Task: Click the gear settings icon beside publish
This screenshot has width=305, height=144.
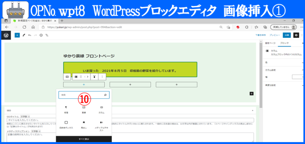Action: click(x=296, y=35)
